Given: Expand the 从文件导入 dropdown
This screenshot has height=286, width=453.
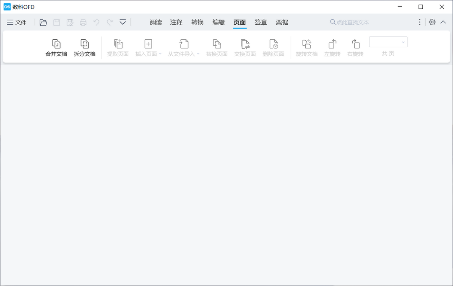Looking at the screenshot, I should pyautogui.click(x=198, y=54).
